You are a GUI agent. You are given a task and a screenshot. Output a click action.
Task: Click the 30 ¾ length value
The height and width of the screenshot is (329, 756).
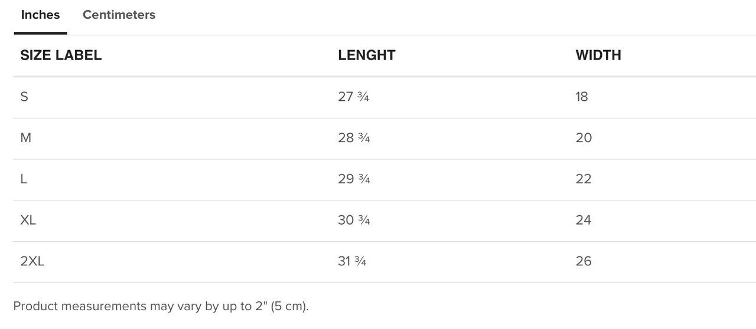coord(354,221)
